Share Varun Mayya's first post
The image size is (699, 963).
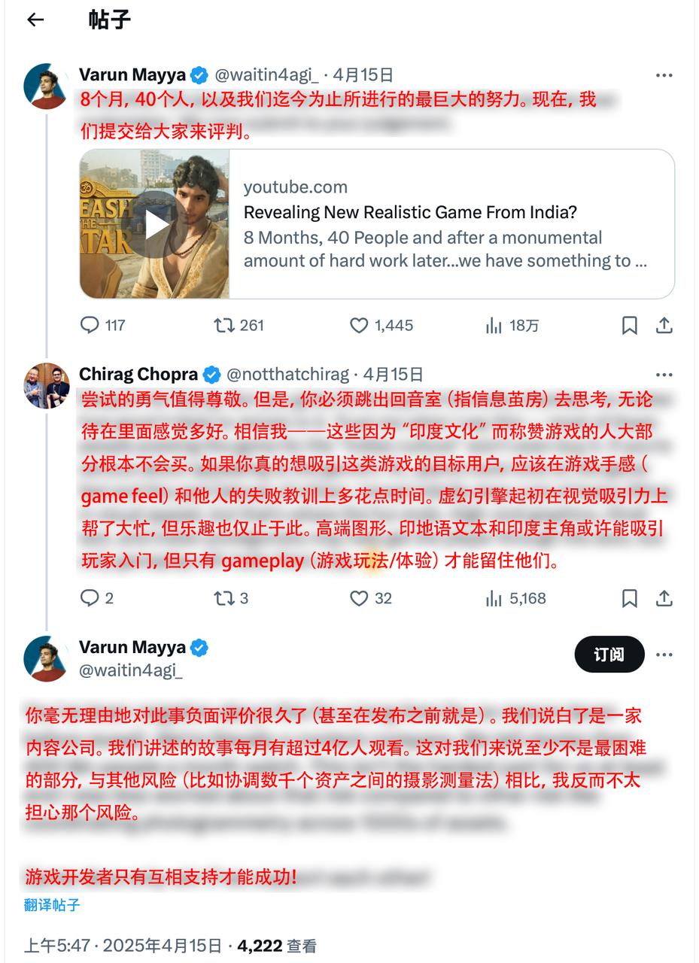point(664,325)
